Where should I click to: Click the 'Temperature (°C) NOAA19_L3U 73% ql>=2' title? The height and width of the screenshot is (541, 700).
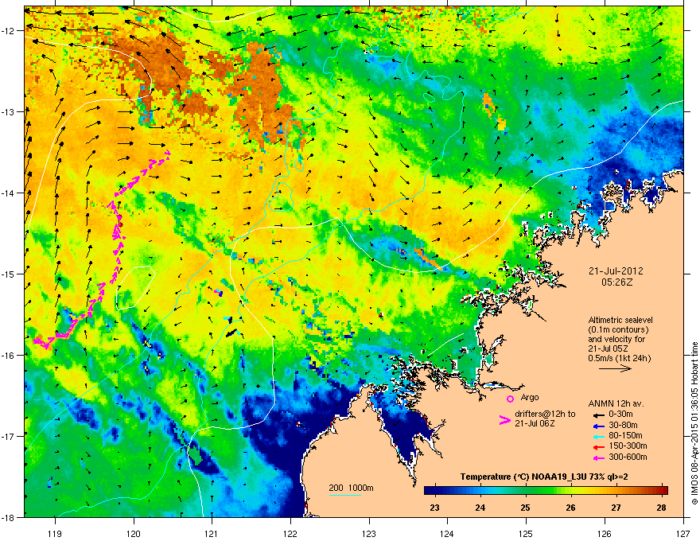click(544, 477)
